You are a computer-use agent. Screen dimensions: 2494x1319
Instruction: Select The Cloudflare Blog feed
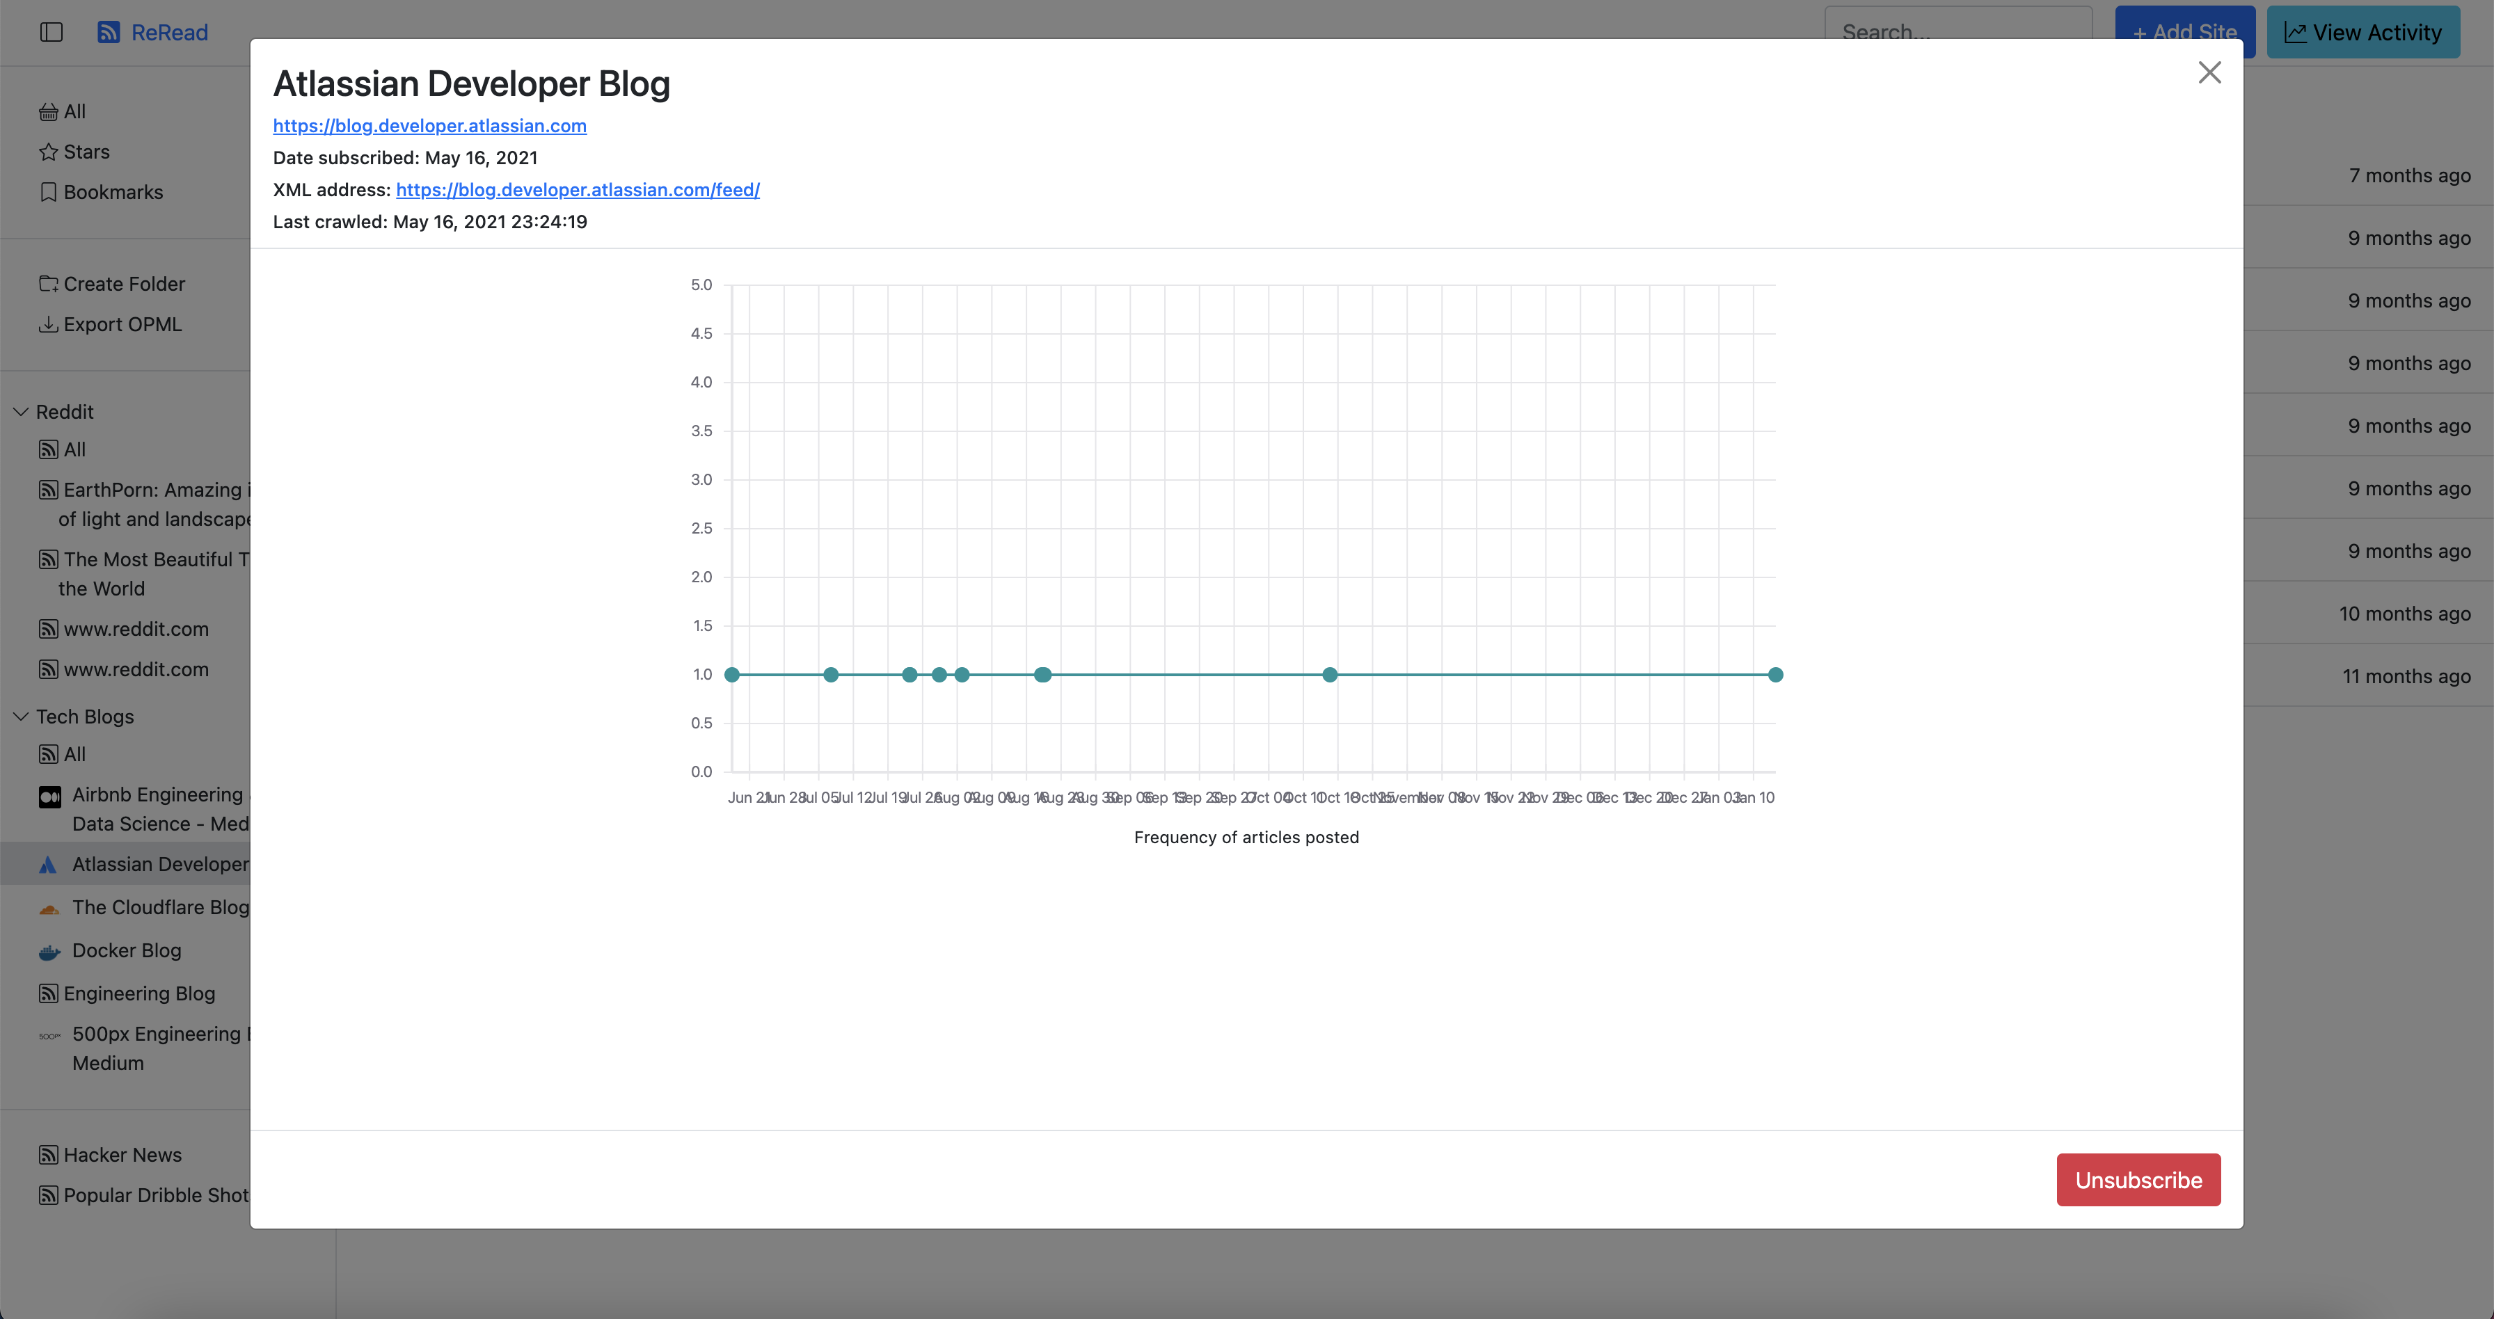coord(160,906)
